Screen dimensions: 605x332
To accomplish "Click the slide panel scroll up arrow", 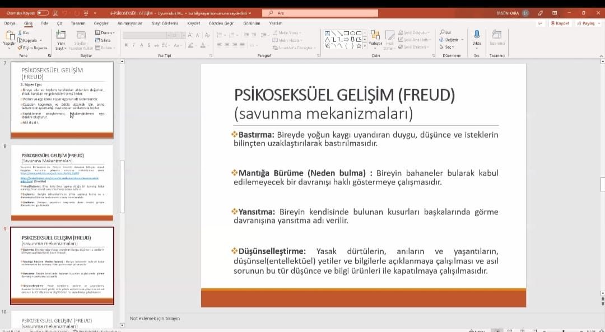I will tap(122, 62).
